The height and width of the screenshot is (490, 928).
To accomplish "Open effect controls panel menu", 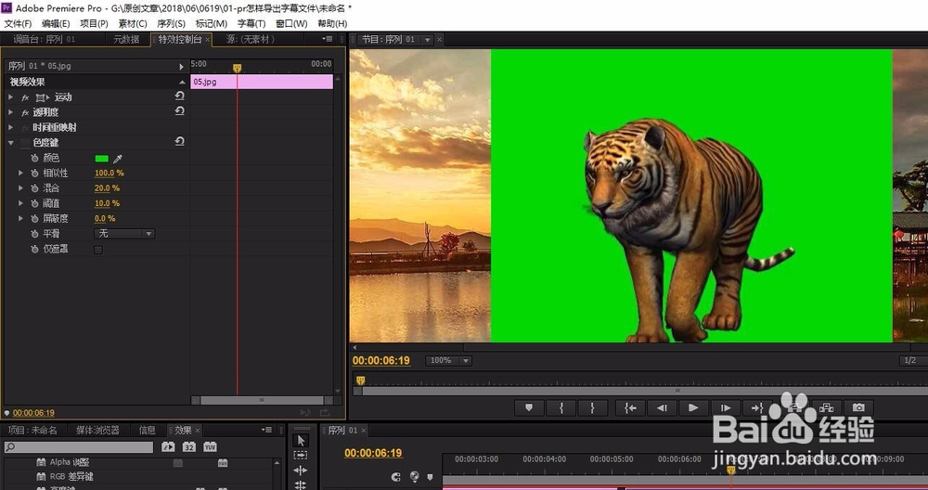I will tap(327, 39).
